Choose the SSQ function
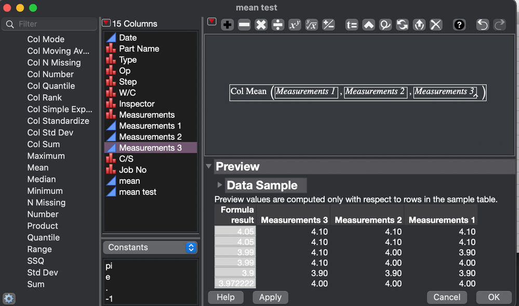519x306 pixels. coord(36,261)
